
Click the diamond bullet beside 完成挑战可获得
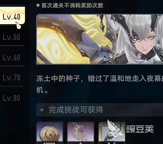pyautogui.click(x=42, y=110)
